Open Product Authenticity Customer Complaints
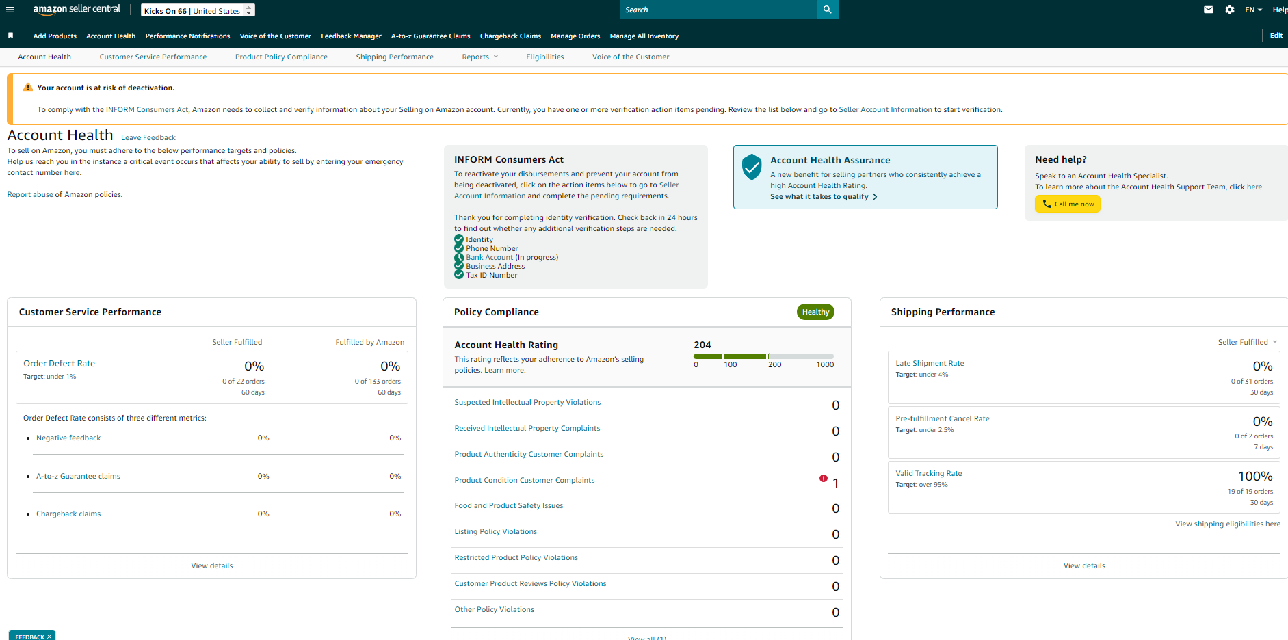This screenshot has width=1288, height=640. pos(529,454)
